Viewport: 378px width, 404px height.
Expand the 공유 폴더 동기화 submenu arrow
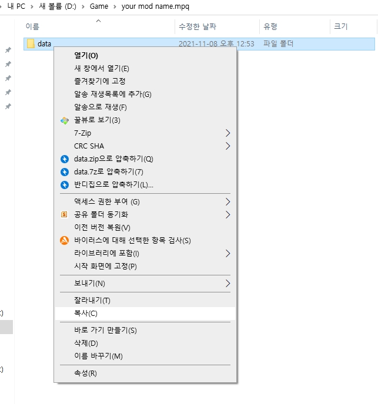(228, 215)
